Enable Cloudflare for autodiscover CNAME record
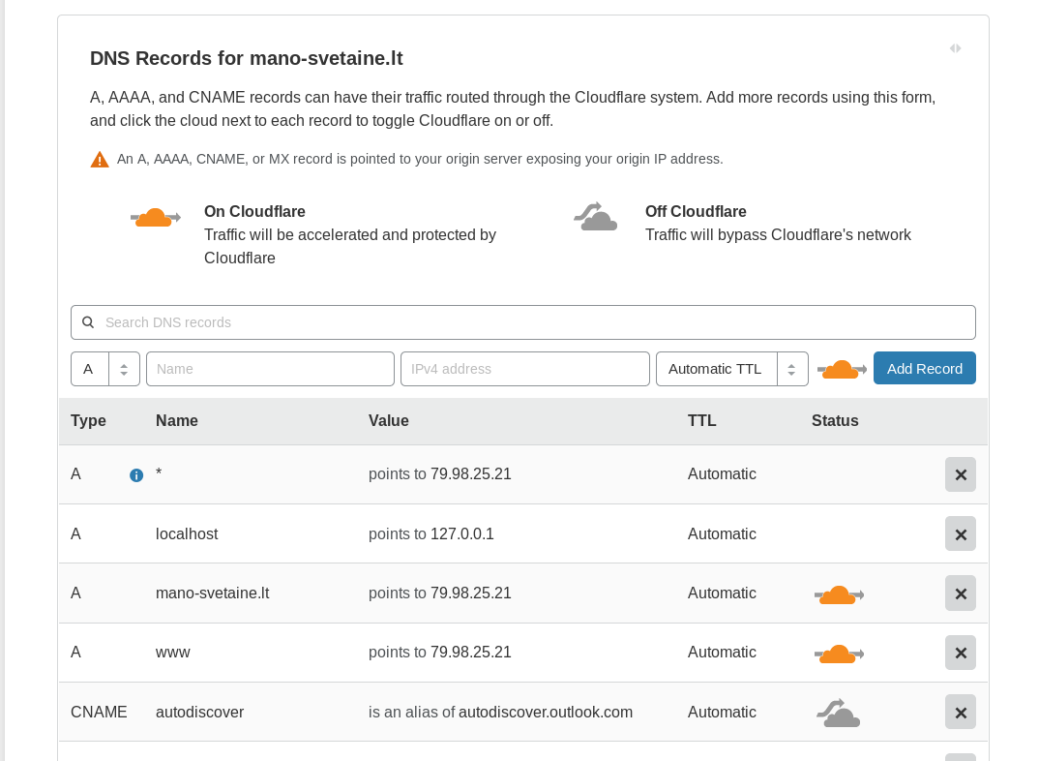Image resolution: width=1039 pixels, height=761 pixels. click(x=839, y=714)
